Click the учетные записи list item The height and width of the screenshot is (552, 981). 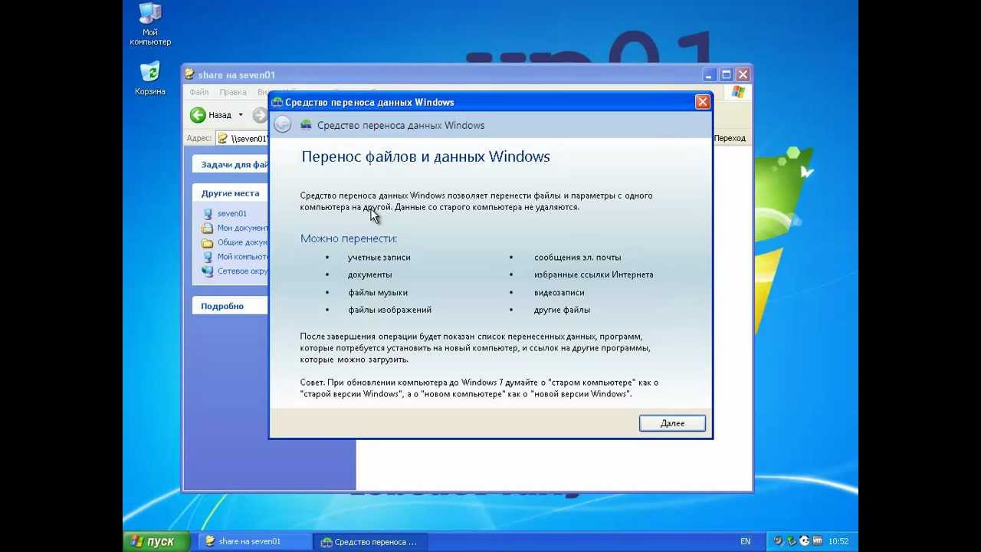(379, 258)
